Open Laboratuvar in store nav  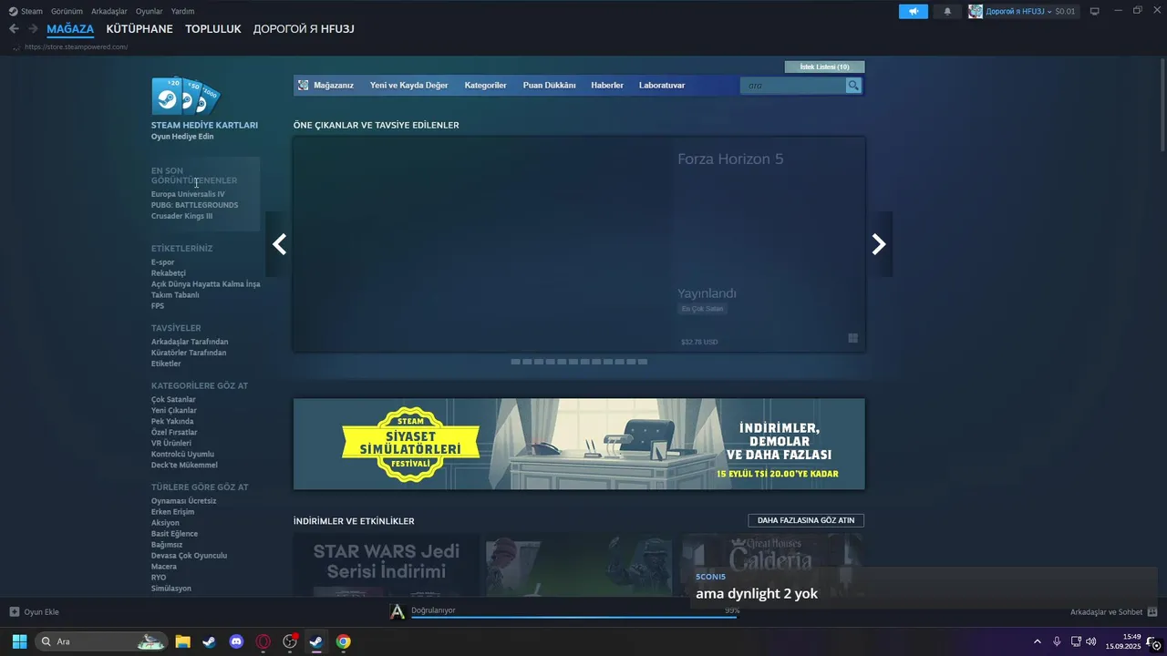[662, 85]
